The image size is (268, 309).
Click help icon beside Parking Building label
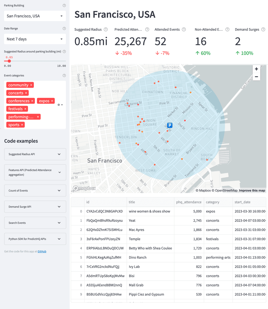click(64, 6)
